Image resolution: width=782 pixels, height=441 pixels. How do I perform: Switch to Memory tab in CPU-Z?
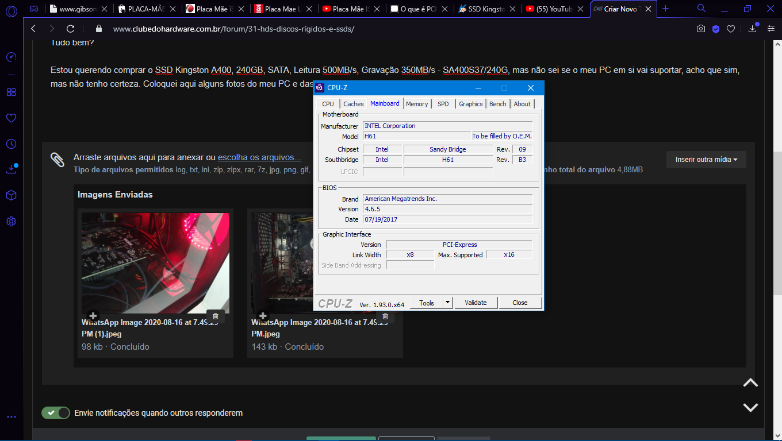pos(417,104)
